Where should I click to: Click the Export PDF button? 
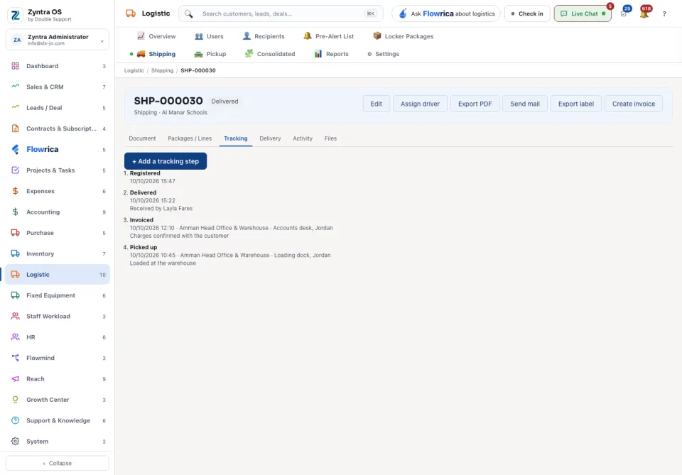(x=475, y=104)
